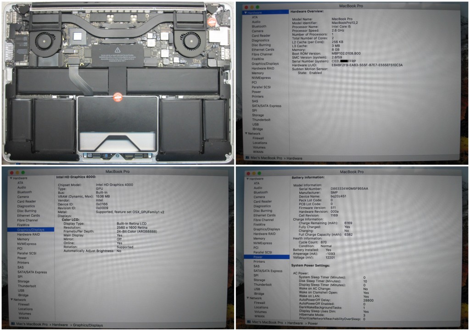The image size is (470, 331).
Task: Click computer icon in Hardware Overview path bar
Action: [247, 158]
